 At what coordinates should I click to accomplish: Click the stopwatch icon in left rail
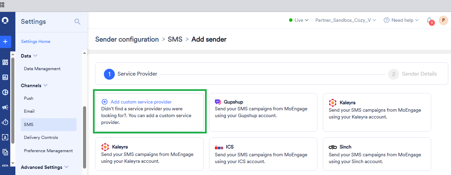point(5,122)
